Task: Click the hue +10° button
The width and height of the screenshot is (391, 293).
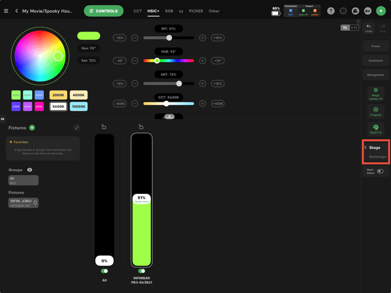Action: tap(218, 61)
